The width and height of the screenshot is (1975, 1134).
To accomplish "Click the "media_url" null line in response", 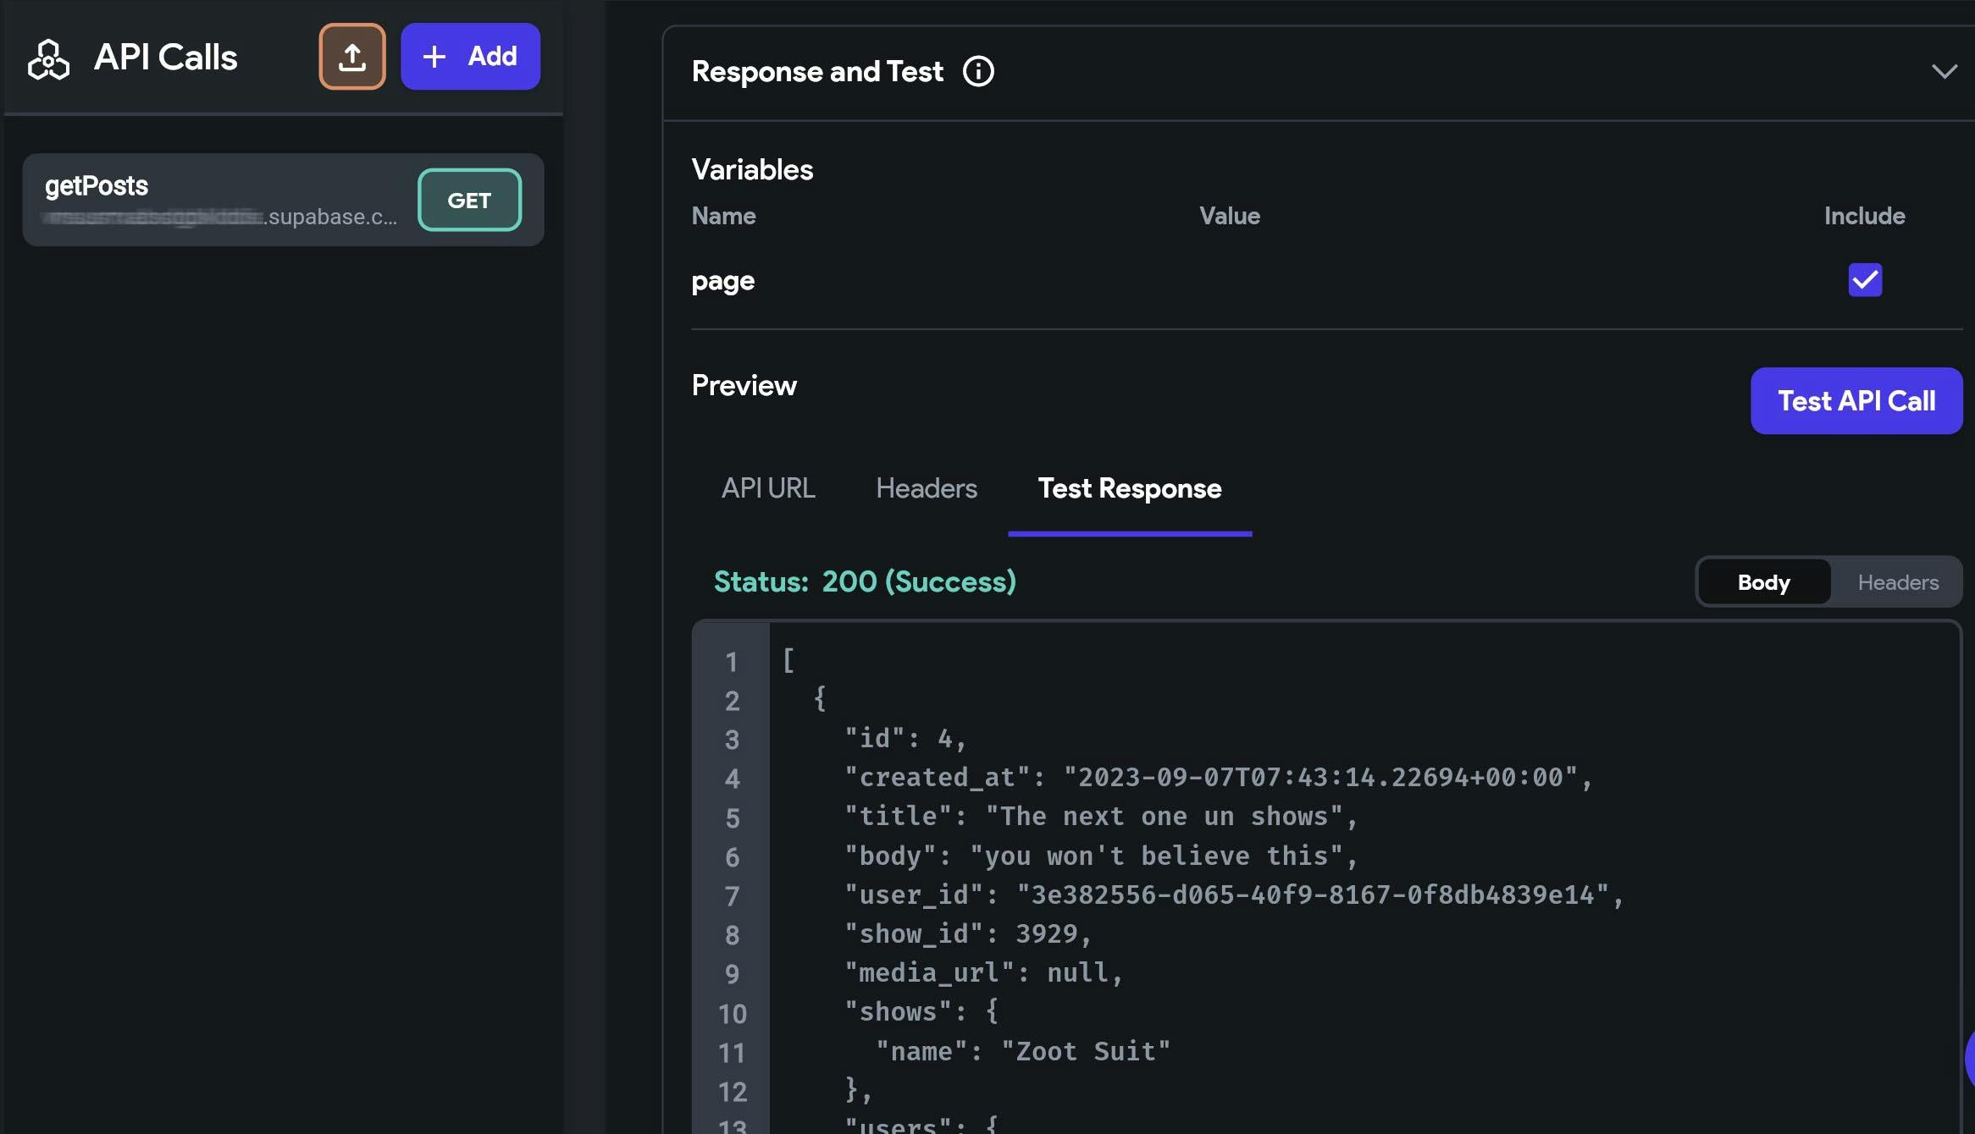I will pos(982,973).
